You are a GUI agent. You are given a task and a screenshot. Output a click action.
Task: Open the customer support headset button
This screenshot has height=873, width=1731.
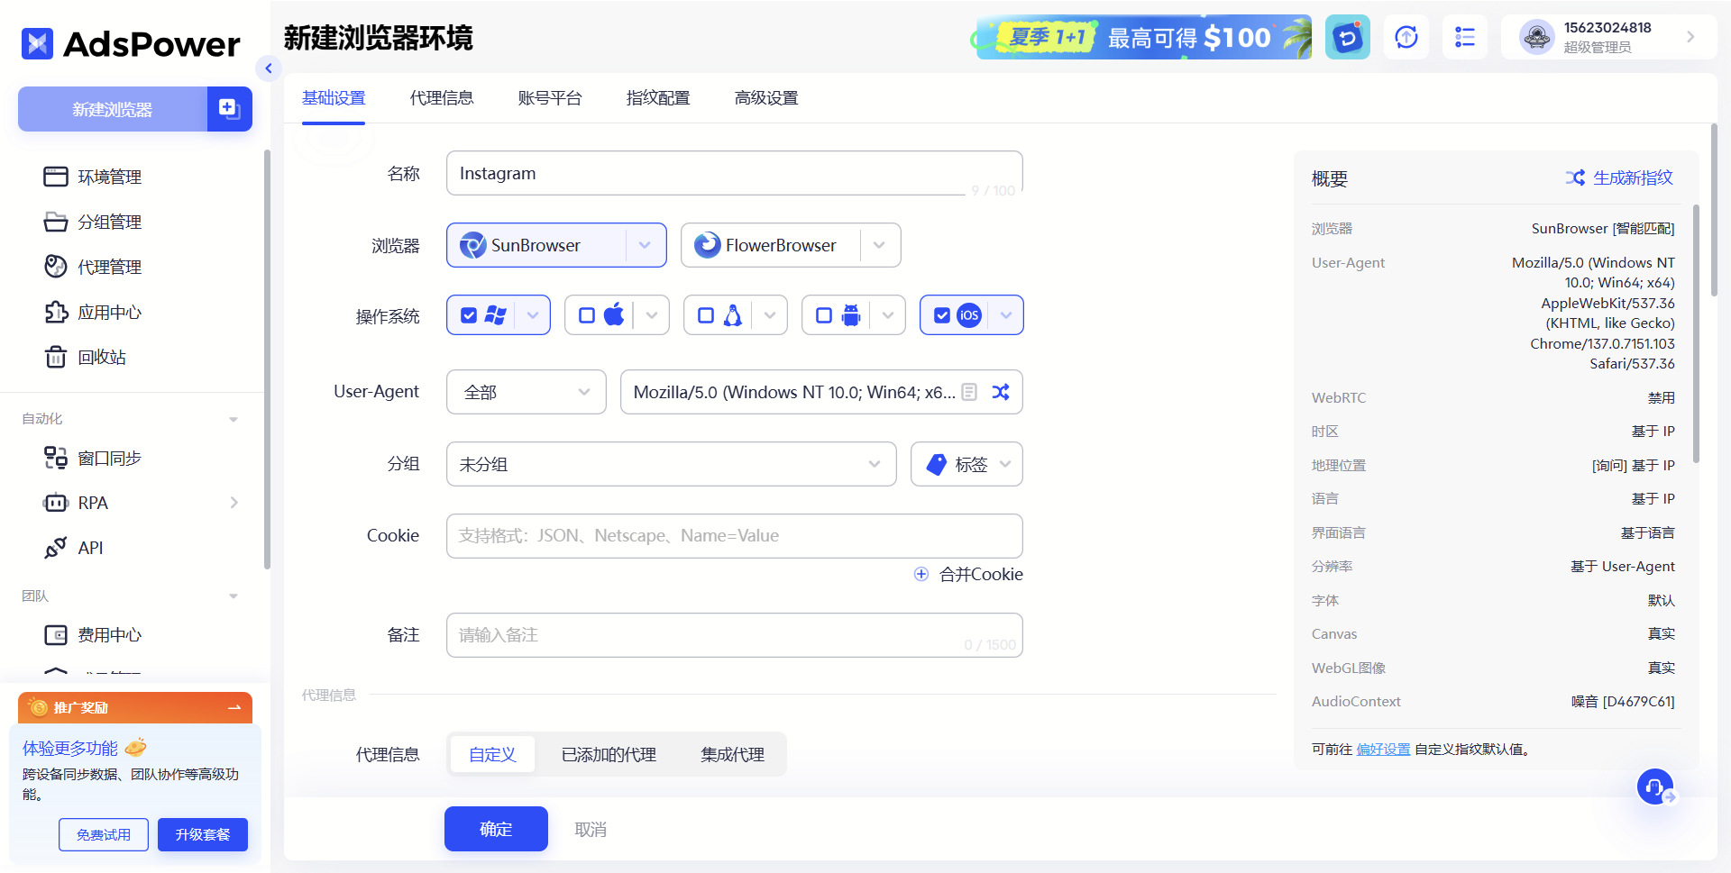coord(1655,787)
